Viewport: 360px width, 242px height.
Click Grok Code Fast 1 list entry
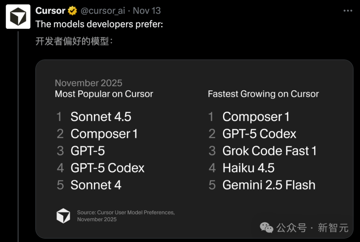point(269,151)
